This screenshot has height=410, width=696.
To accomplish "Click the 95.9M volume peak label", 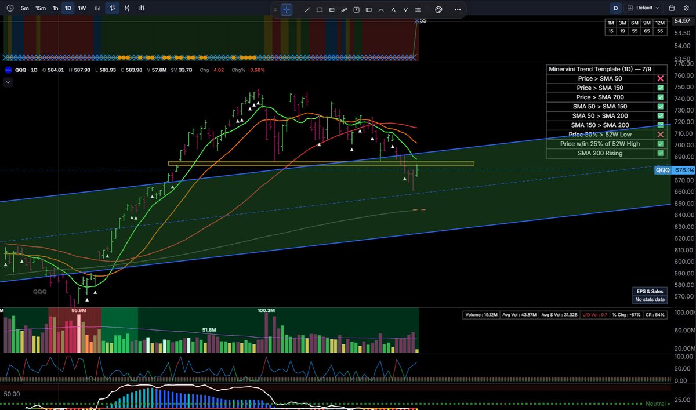I will click(78, 311).
